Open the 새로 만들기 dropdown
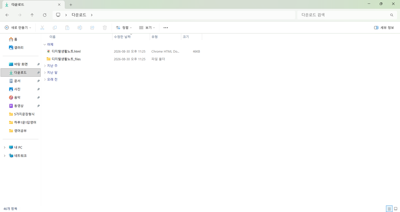Image resolution: width=400 pixels, height=212 pixels. point(18,28)
